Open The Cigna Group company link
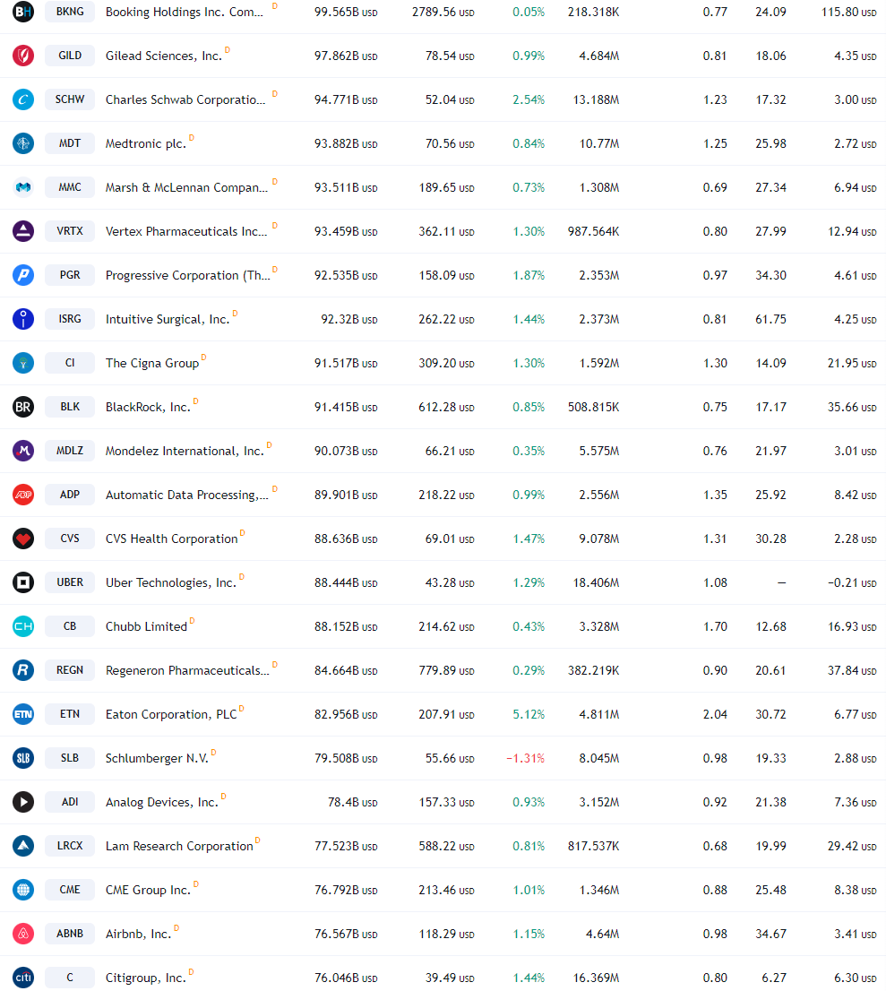The width and height of the screenshot is (886, 991). click(152, 364)
